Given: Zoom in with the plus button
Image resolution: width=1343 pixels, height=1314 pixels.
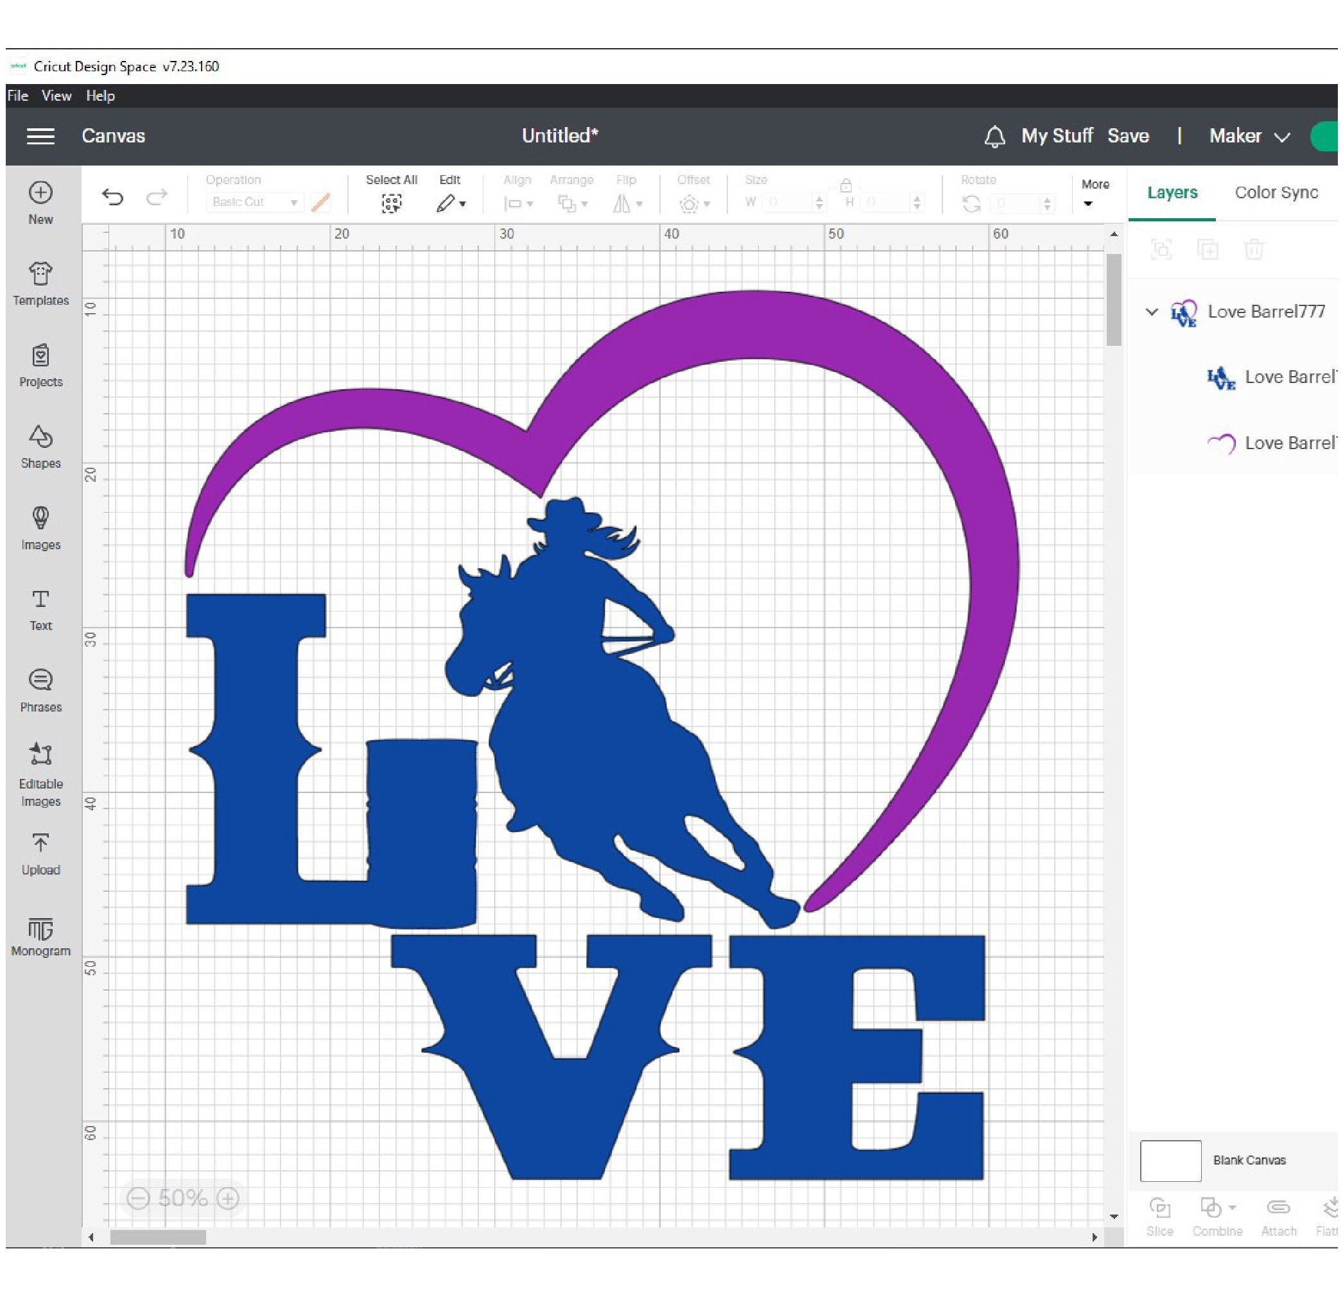Looking at the screenshot, I should 229,1199.
